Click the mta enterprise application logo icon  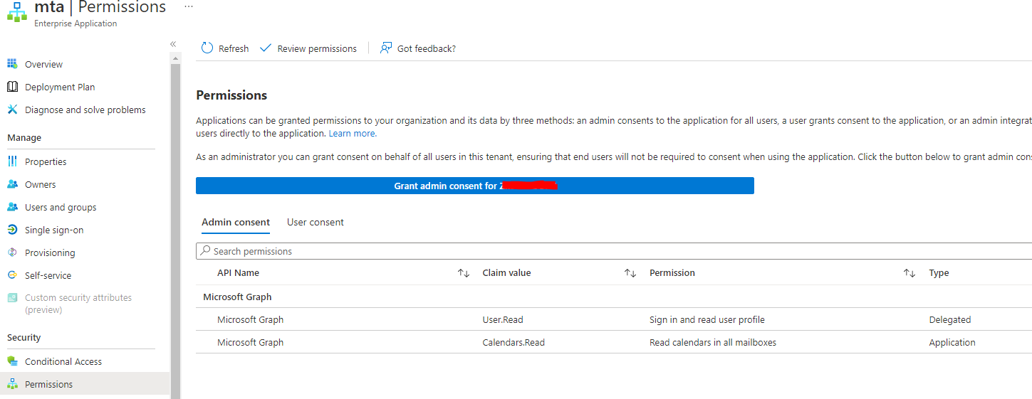click(17, 12)
